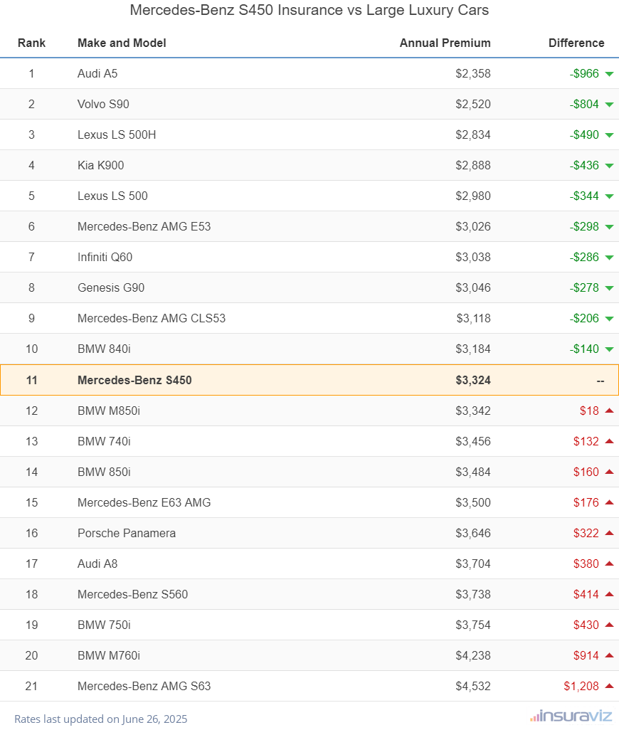This screenshot has width=619, height=730.
Task: Click the 'Lexus LS 500' model name
Action: (x=112, y=196)
